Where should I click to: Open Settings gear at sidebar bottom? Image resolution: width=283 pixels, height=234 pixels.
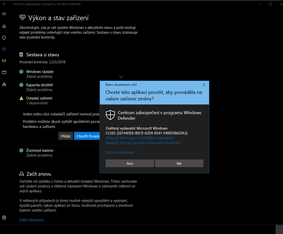[x=4, y=218]
